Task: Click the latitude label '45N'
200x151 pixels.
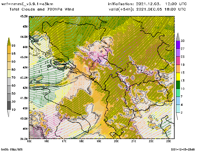Action: (25, 26)
